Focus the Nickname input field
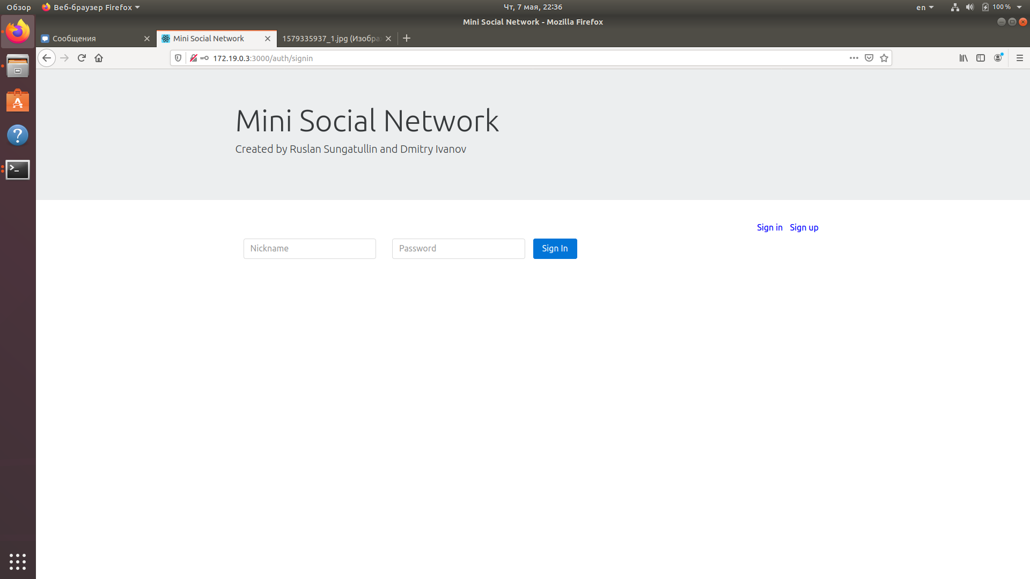Viewport: 1030px width, 579px height. coord(310,249)
